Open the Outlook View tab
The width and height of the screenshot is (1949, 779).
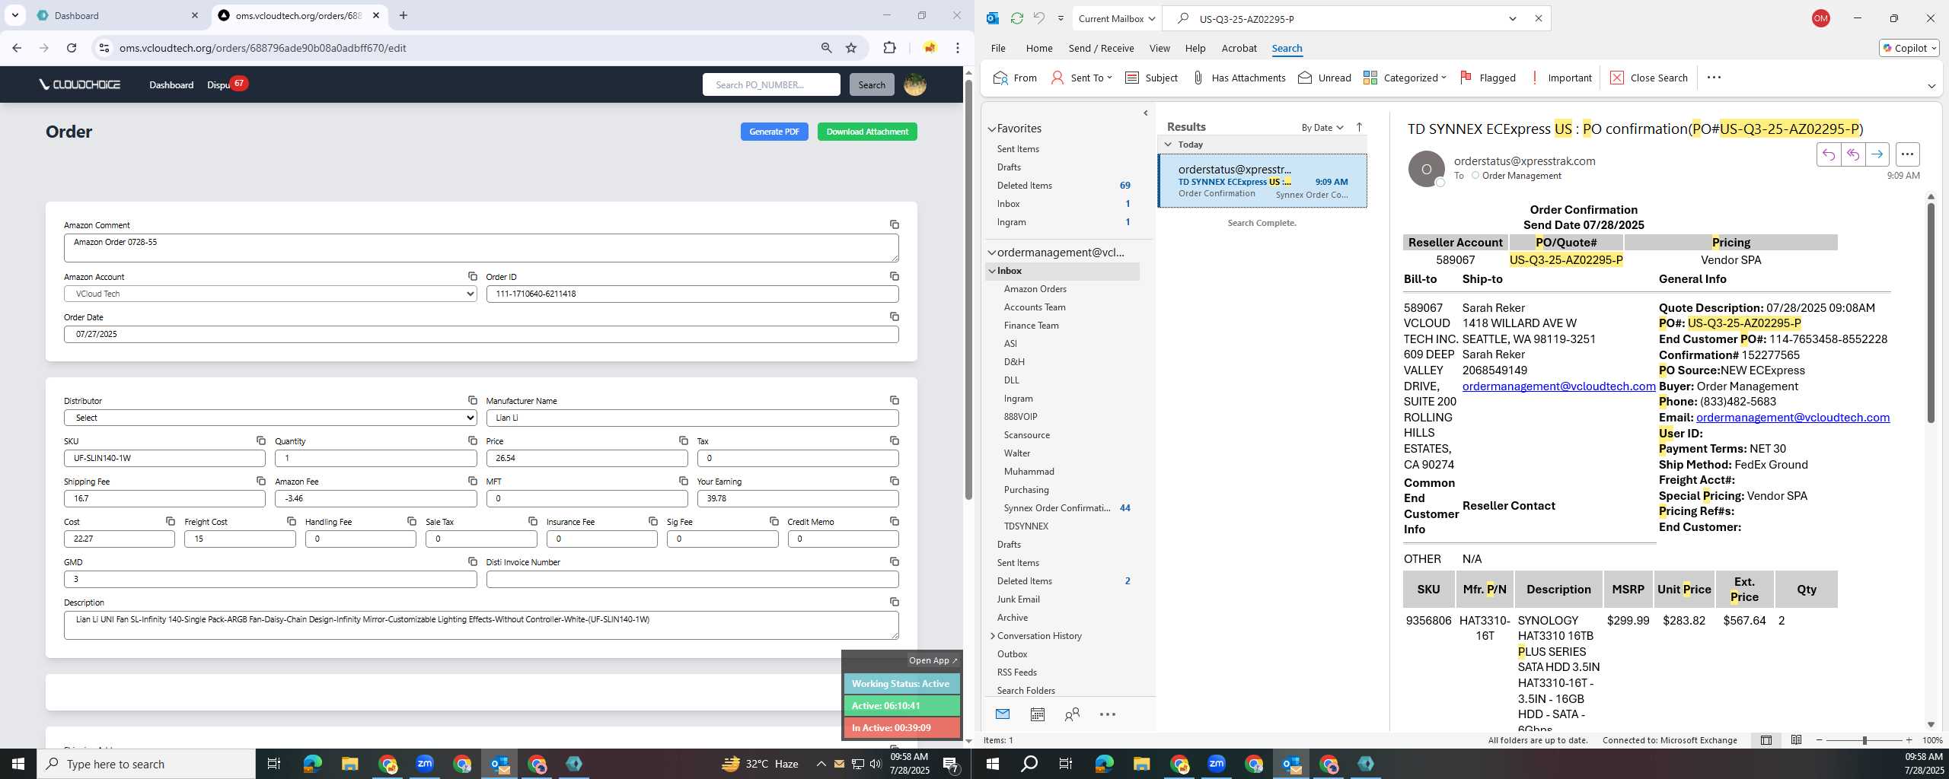[x=1160, y=48]
